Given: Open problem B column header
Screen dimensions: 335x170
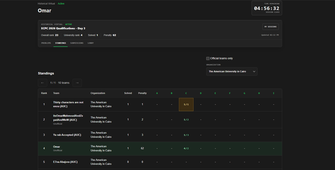Looking at the screenshot, I should pyautogui.click(x=171, y=93).
